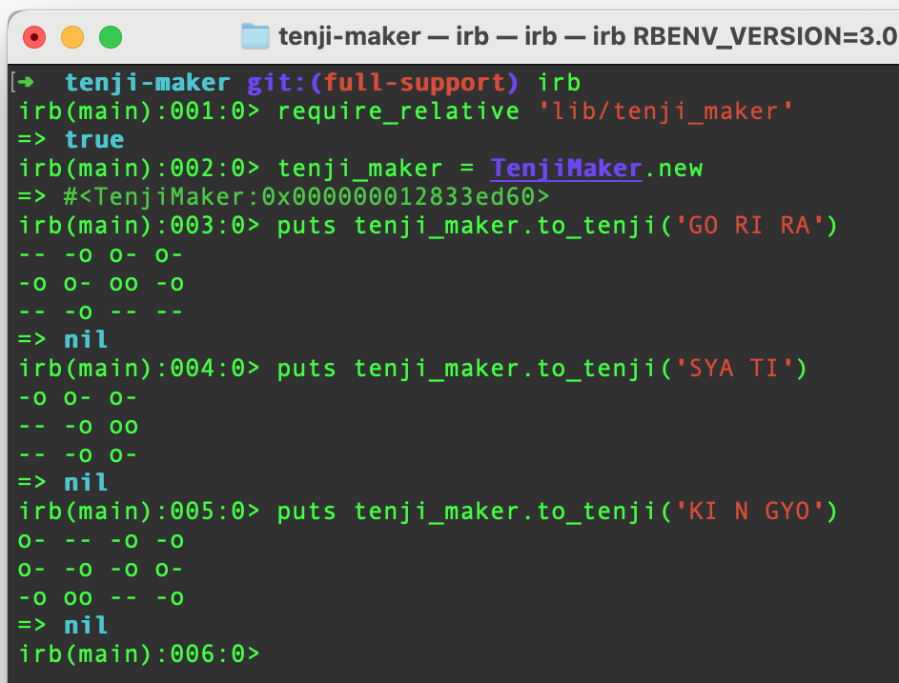Click the 'irb(main):002:0>' prompt text
The height and width of the screenshot is (683, 899).
[139, 169]
